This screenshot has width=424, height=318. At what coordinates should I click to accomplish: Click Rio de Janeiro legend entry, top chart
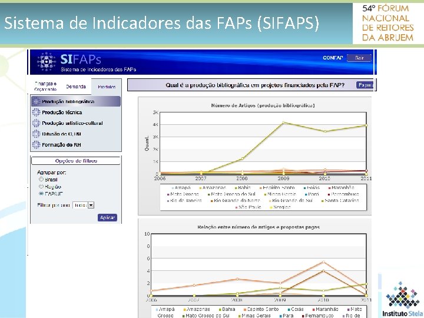(184, 200)
